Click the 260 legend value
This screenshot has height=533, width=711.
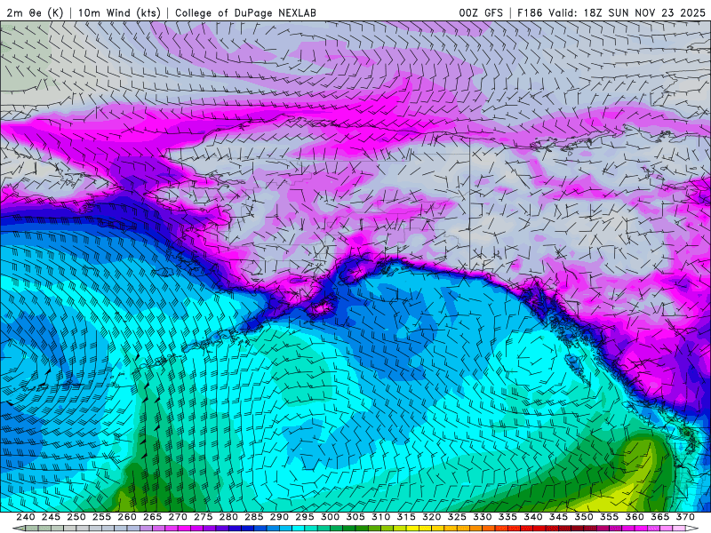click(x=127, y=517)
